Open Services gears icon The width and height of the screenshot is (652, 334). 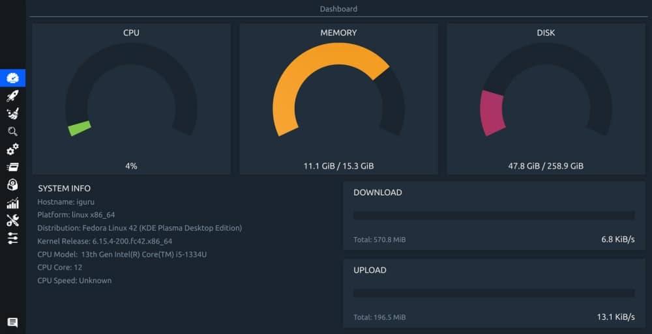[12, 149]
